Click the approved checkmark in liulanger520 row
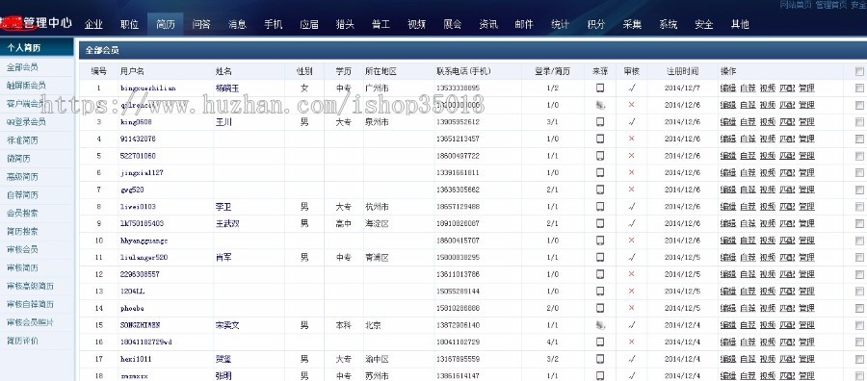Image resolution: width=867 pixels, height=381 pixels. (631, 257)
